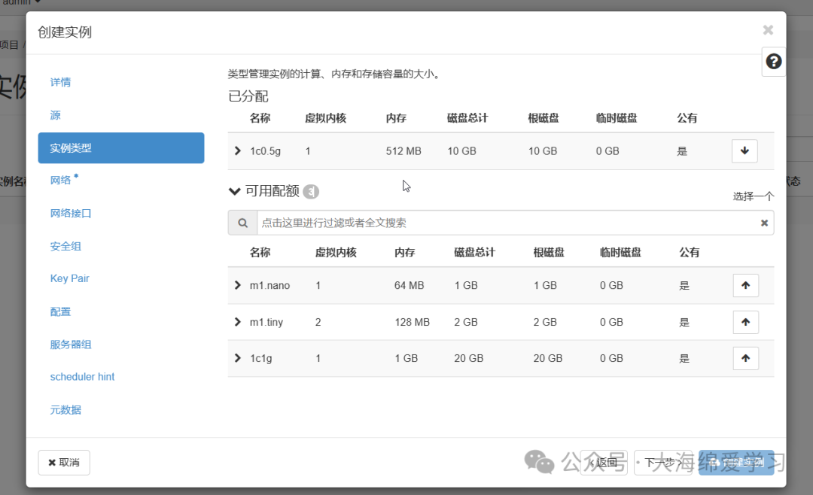Allocate 1c1g flavor with its up arrow

pyautogui.click(x=745, y=358)
